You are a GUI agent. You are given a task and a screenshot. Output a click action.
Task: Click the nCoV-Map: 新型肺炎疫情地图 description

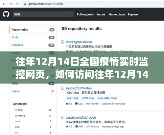85,93
